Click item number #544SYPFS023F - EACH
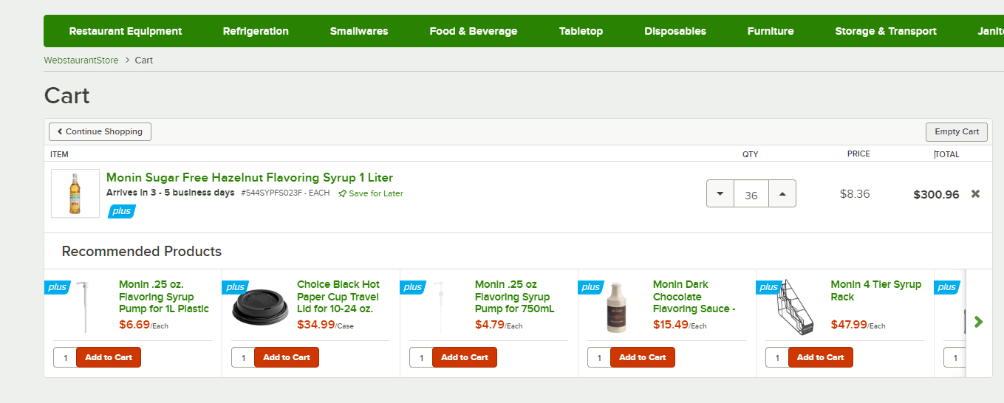1004x403 pixels. tap(285, 193)
